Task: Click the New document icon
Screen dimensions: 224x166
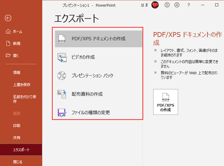Action: [x=8, y=43]
